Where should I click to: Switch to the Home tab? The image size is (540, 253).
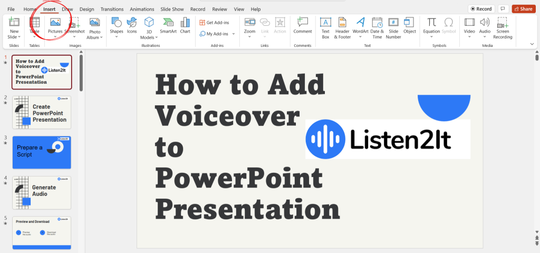coord(30,9)
